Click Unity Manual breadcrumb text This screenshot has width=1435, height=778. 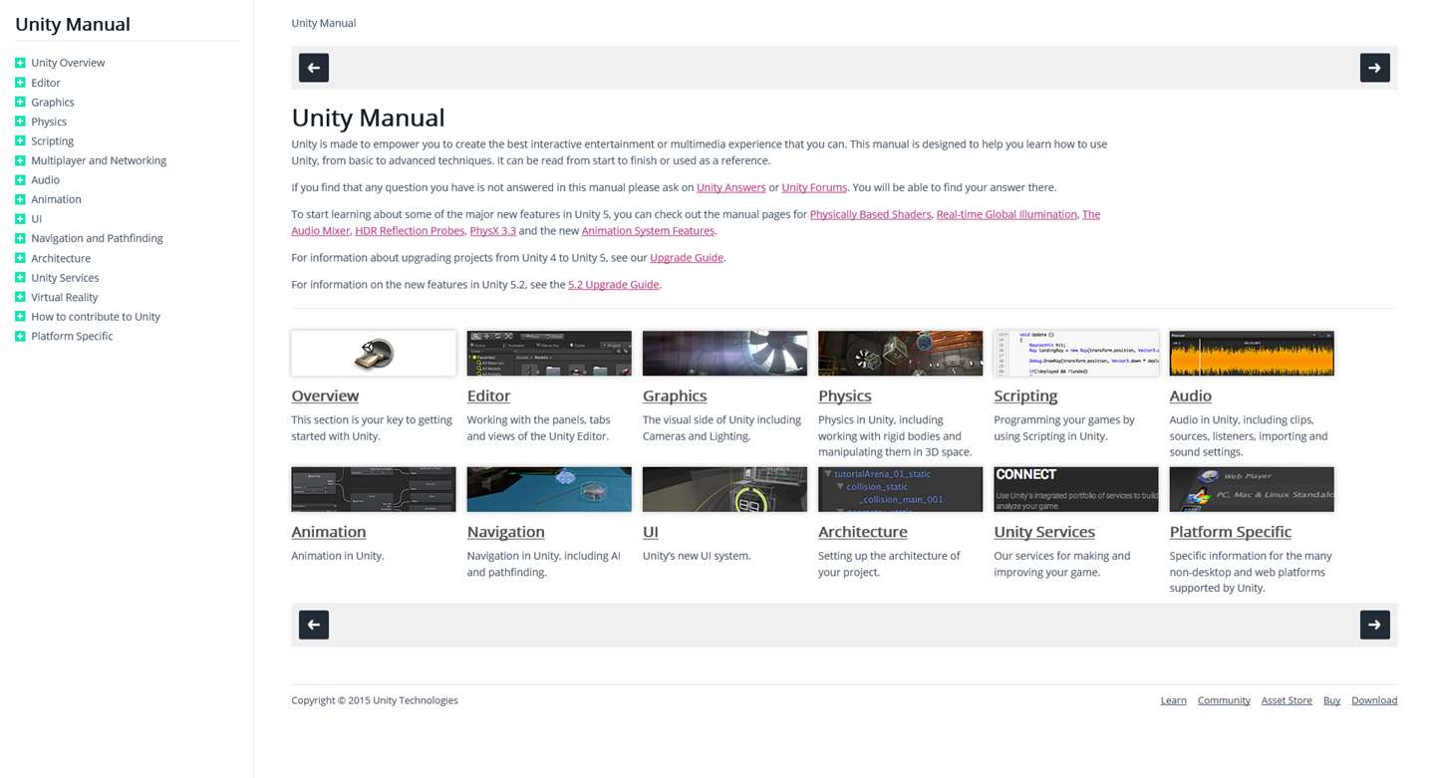tap(323, 23)
